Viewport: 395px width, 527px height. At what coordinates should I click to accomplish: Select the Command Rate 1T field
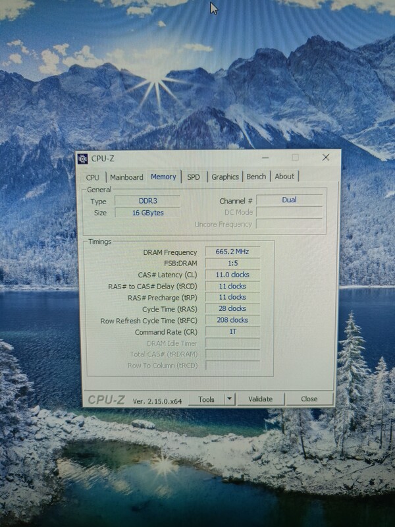pos(232,331)
